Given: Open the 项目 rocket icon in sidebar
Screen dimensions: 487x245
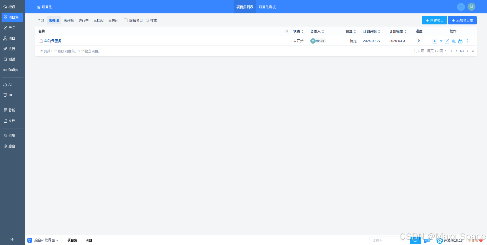Looking at the screenshot, I should 5,38.
